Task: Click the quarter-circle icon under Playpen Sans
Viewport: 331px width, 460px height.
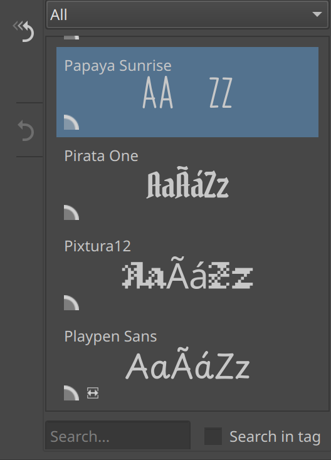Action: coord(71,393)
